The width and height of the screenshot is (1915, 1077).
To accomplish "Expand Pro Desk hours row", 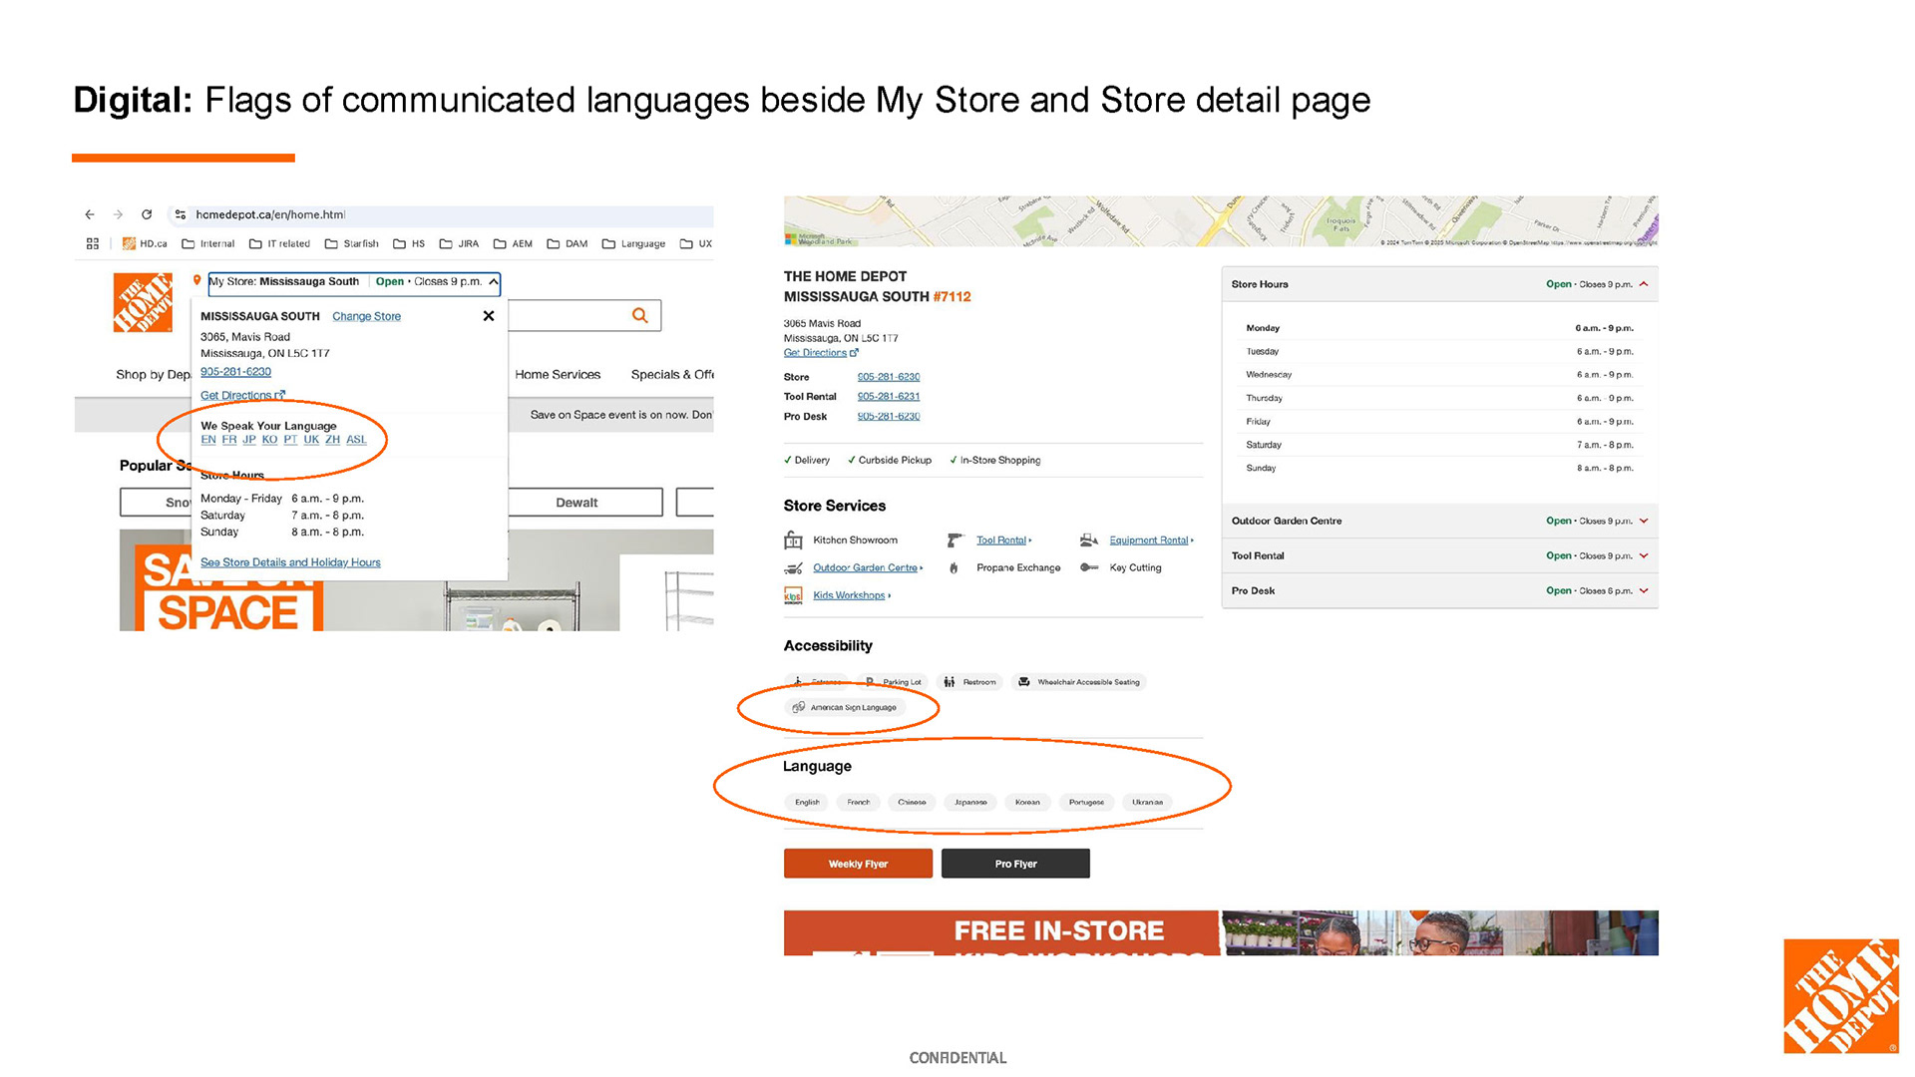I will (1644, 590).
